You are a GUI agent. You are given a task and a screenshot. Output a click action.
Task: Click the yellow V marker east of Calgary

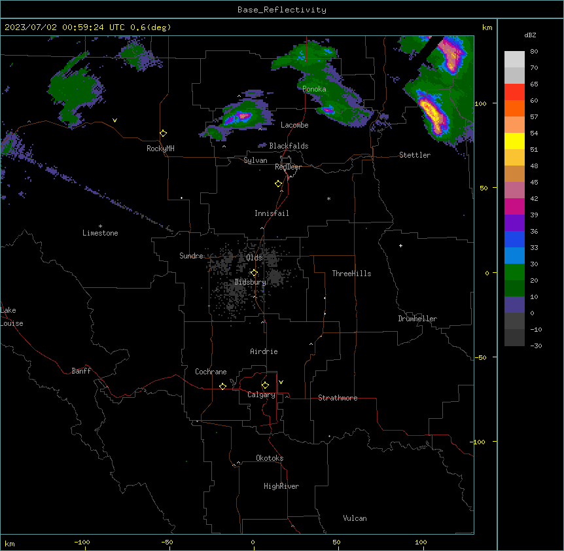[x=281, y=382]
